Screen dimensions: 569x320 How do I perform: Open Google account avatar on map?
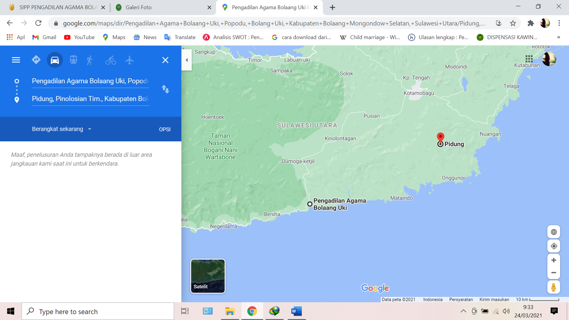pyautogui.click(x=549, y=59)
